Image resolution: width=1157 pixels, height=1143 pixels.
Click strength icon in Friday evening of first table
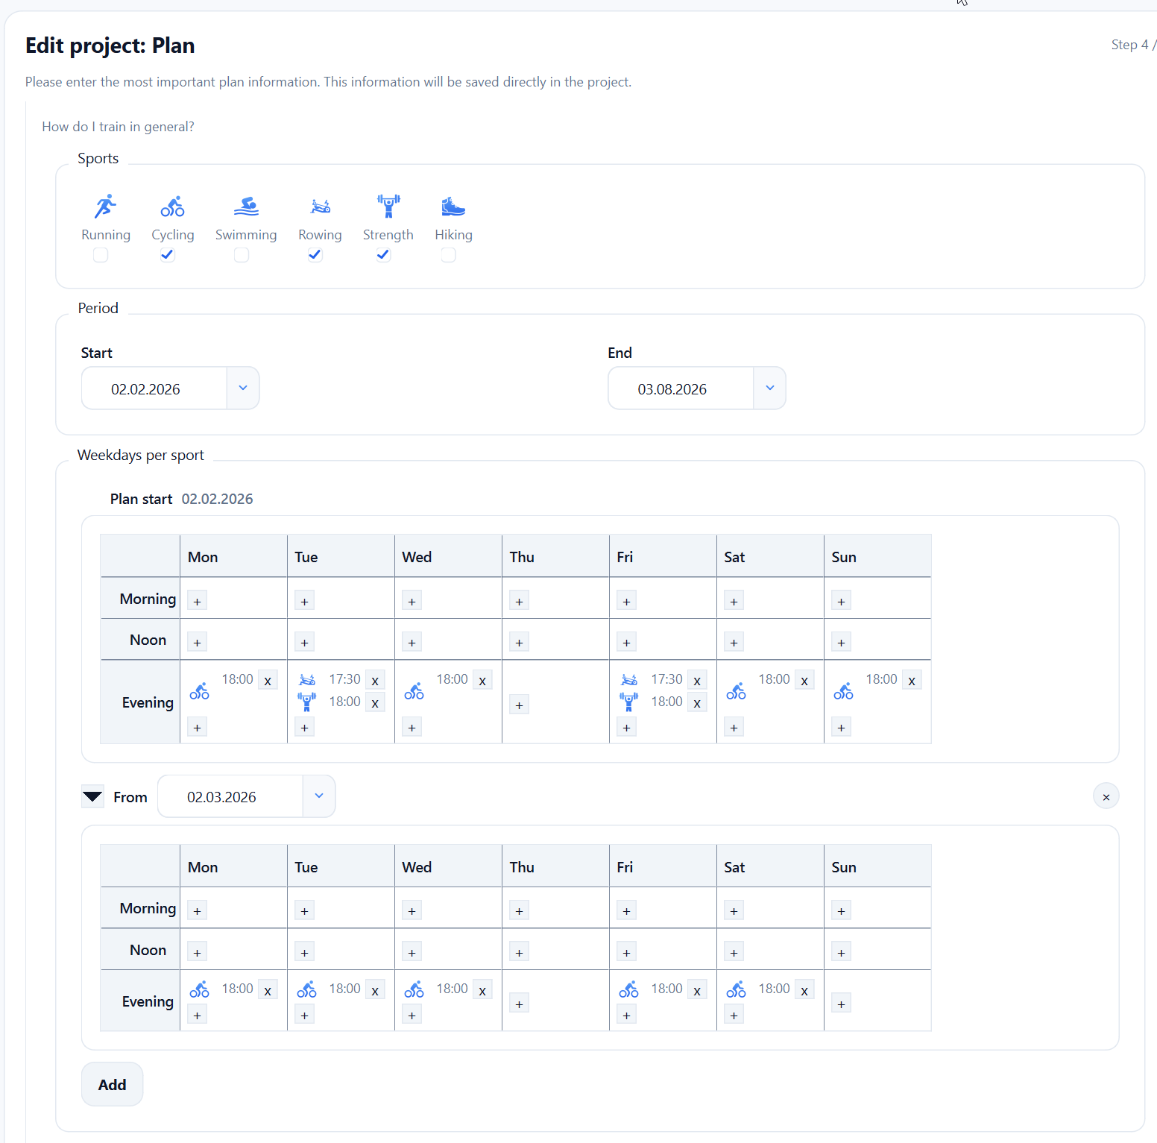coord(628,702)
